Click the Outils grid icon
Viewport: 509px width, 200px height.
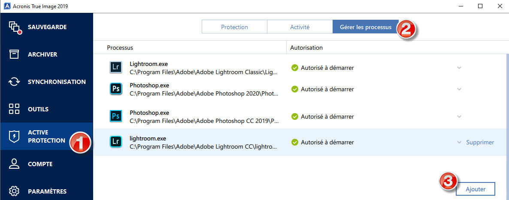point(15,109)
